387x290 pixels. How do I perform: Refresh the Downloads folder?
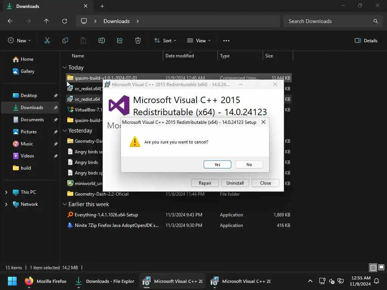point(65,21)
